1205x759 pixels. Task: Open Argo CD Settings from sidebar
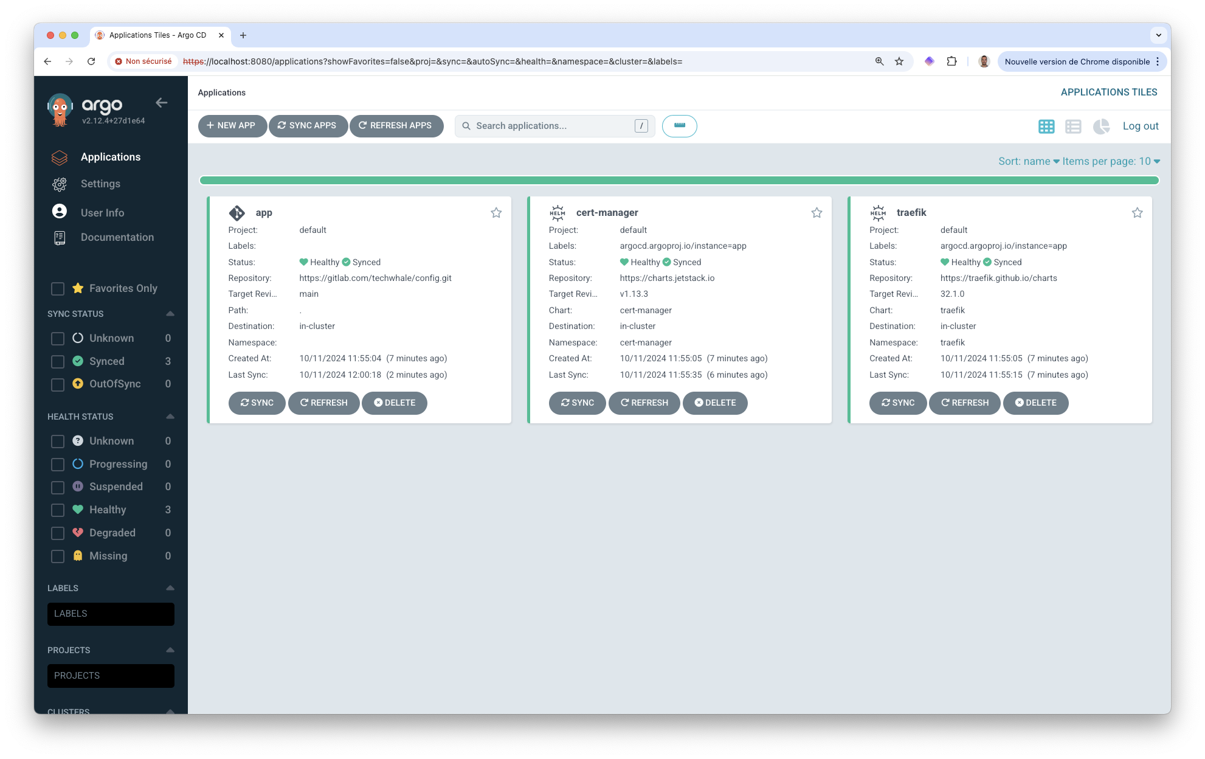click(100, 183)
